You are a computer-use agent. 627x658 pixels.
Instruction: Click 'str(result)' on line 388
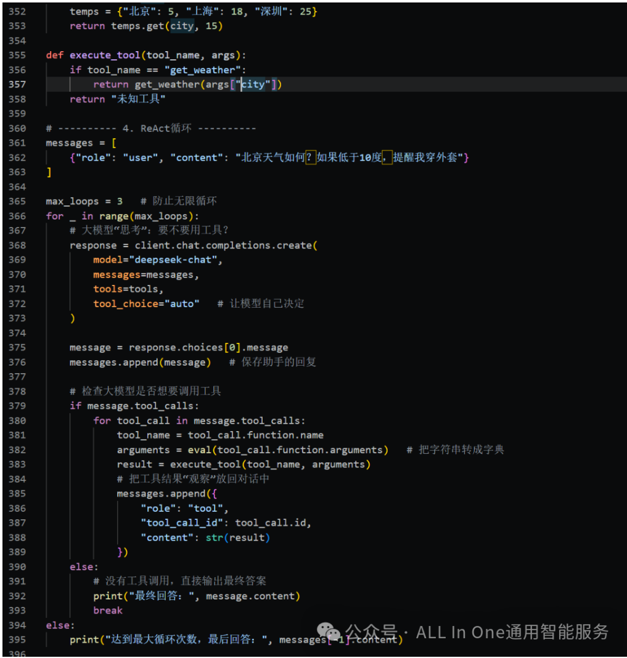tap(238, 538)
